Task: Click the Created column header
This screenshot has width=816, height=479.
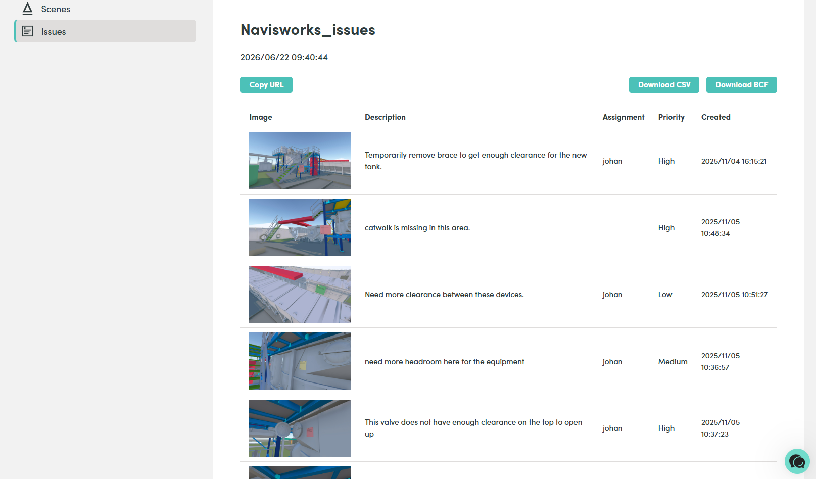Action: click(x=716, y=117)
